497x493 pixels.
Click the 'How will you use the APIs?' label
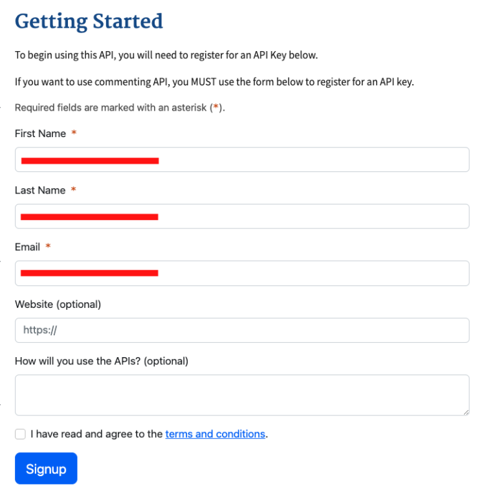pos(101,361)
